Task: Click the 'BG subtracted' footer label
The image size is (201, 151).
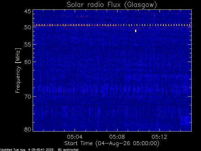Action: tap(68, 150)
